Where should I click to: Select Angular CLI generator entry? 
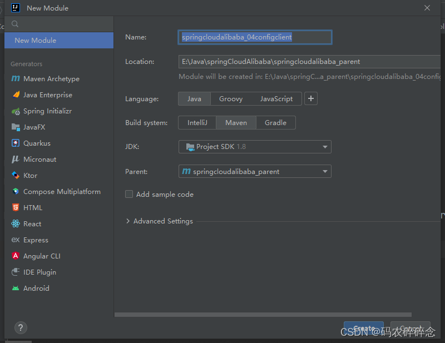[59, 256]
